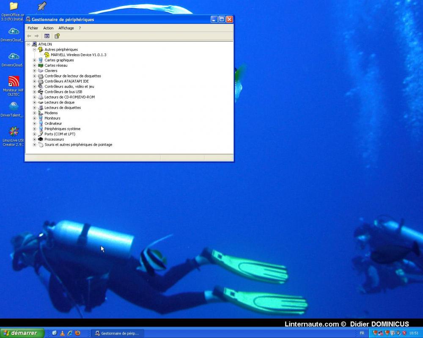
Task: Toggle the console tree view toolbar icon
Action: pos(47,36)
